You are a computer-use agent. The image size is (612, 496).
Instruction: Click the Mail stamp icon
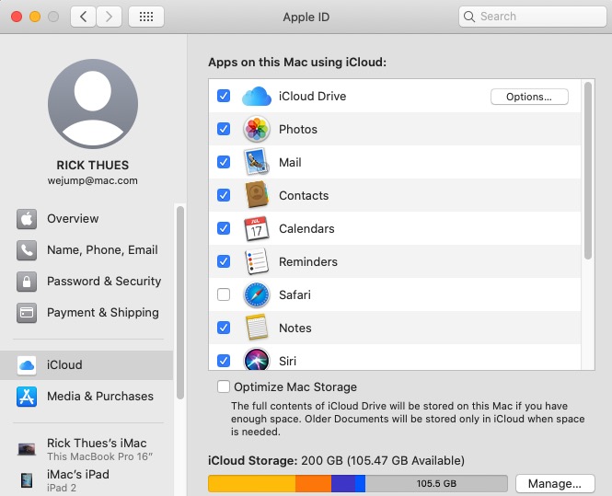pyautogui.click(x=257, y=162)
